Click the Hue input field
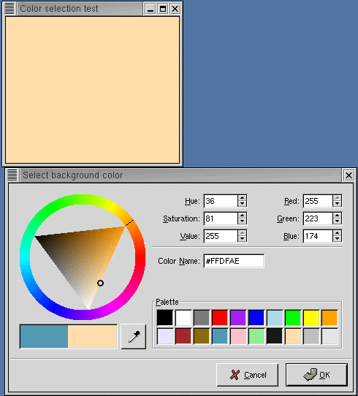 (221, 201)
